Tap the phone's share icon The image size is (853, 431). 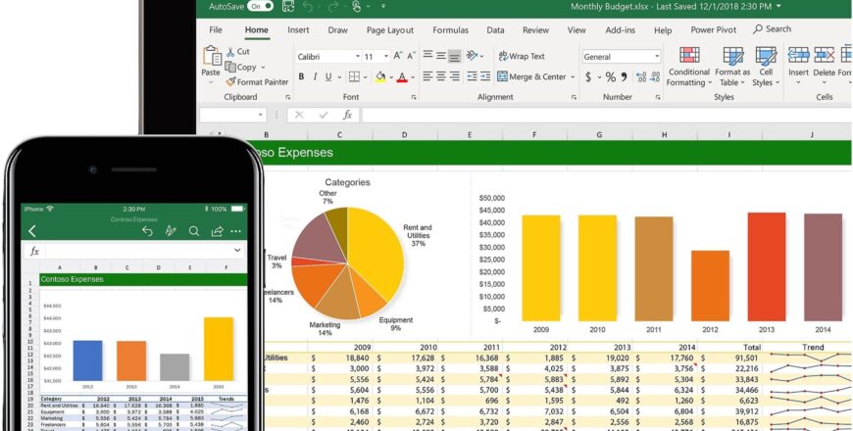pos(217,231)
